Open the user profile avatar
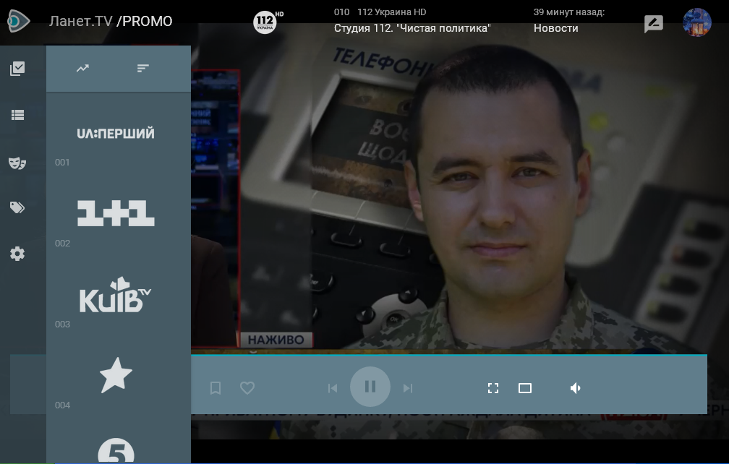 click(696, 23)
